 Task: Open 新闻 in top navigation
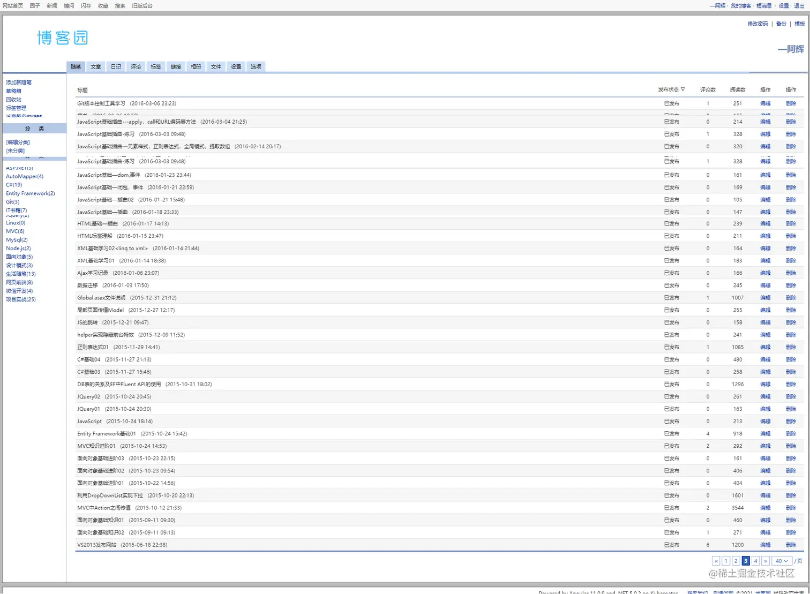coord(52,6)
